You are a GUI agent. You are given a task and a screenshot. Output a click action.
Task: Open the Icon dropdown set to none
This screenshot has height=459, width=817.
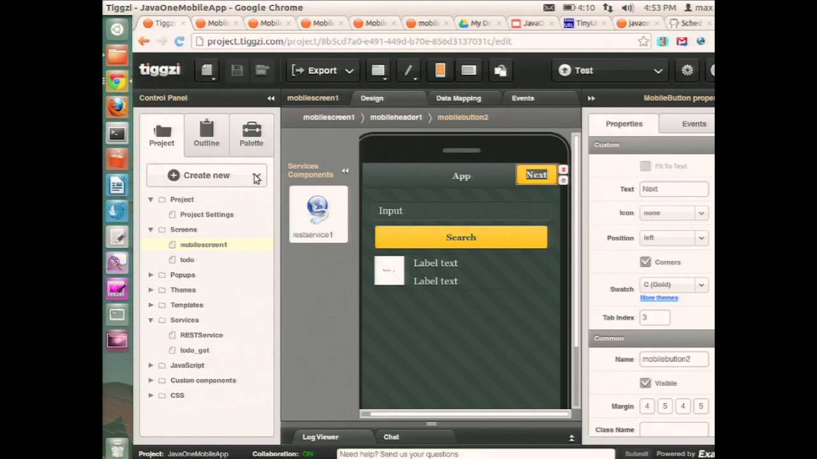[x=673, y=213]
